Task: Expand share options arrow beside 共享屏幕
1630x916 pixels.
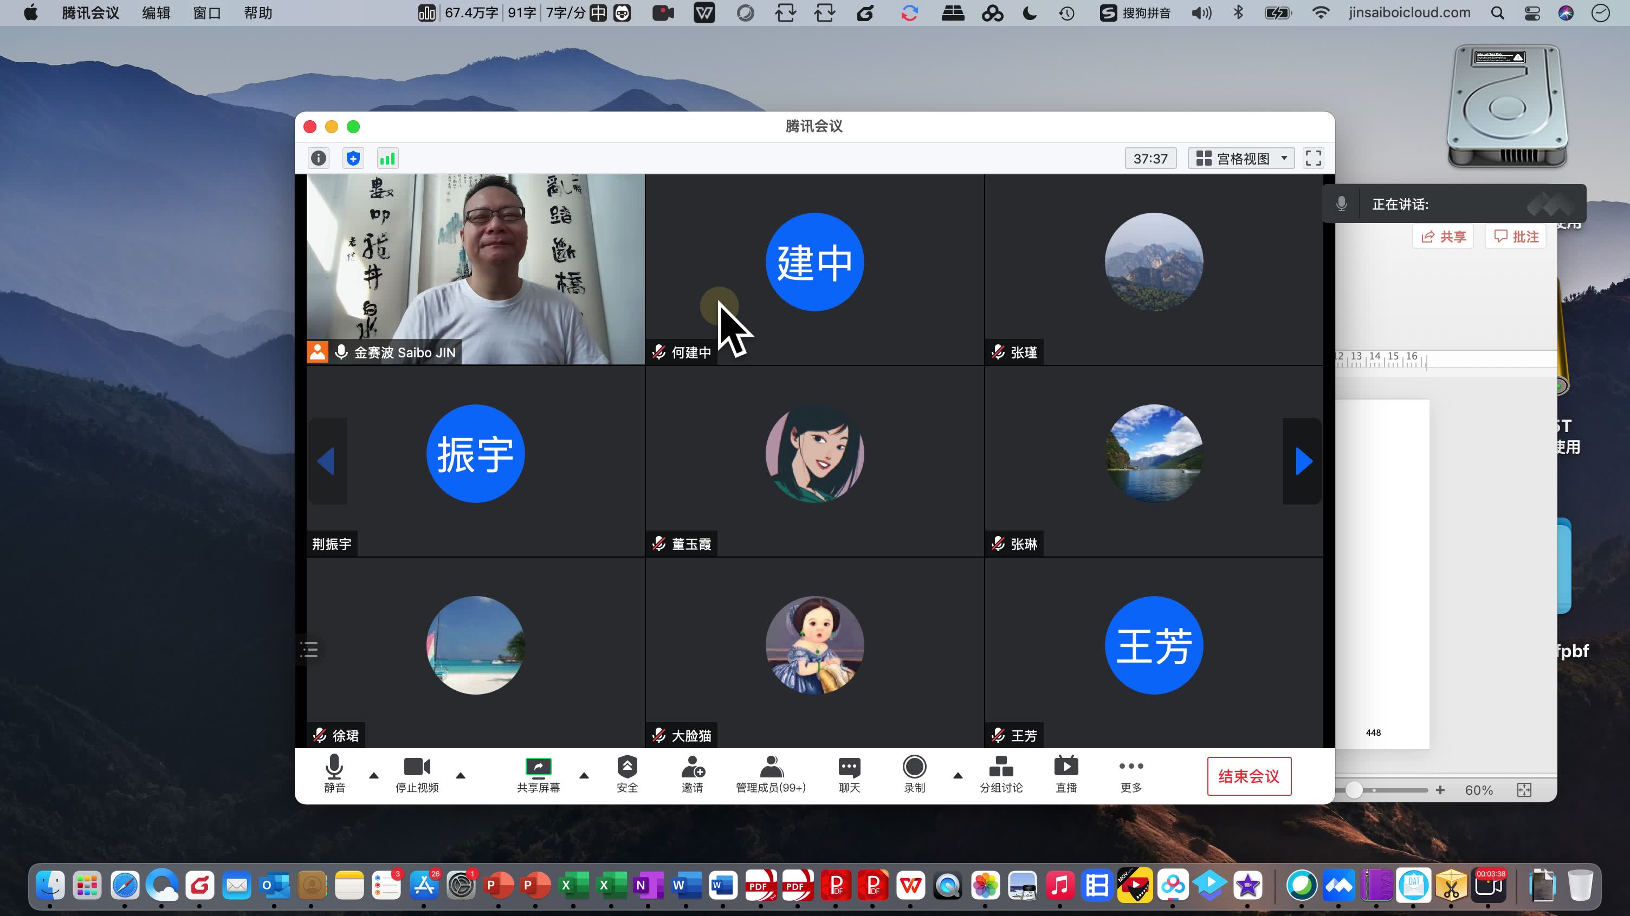Action: click(584, 776)
